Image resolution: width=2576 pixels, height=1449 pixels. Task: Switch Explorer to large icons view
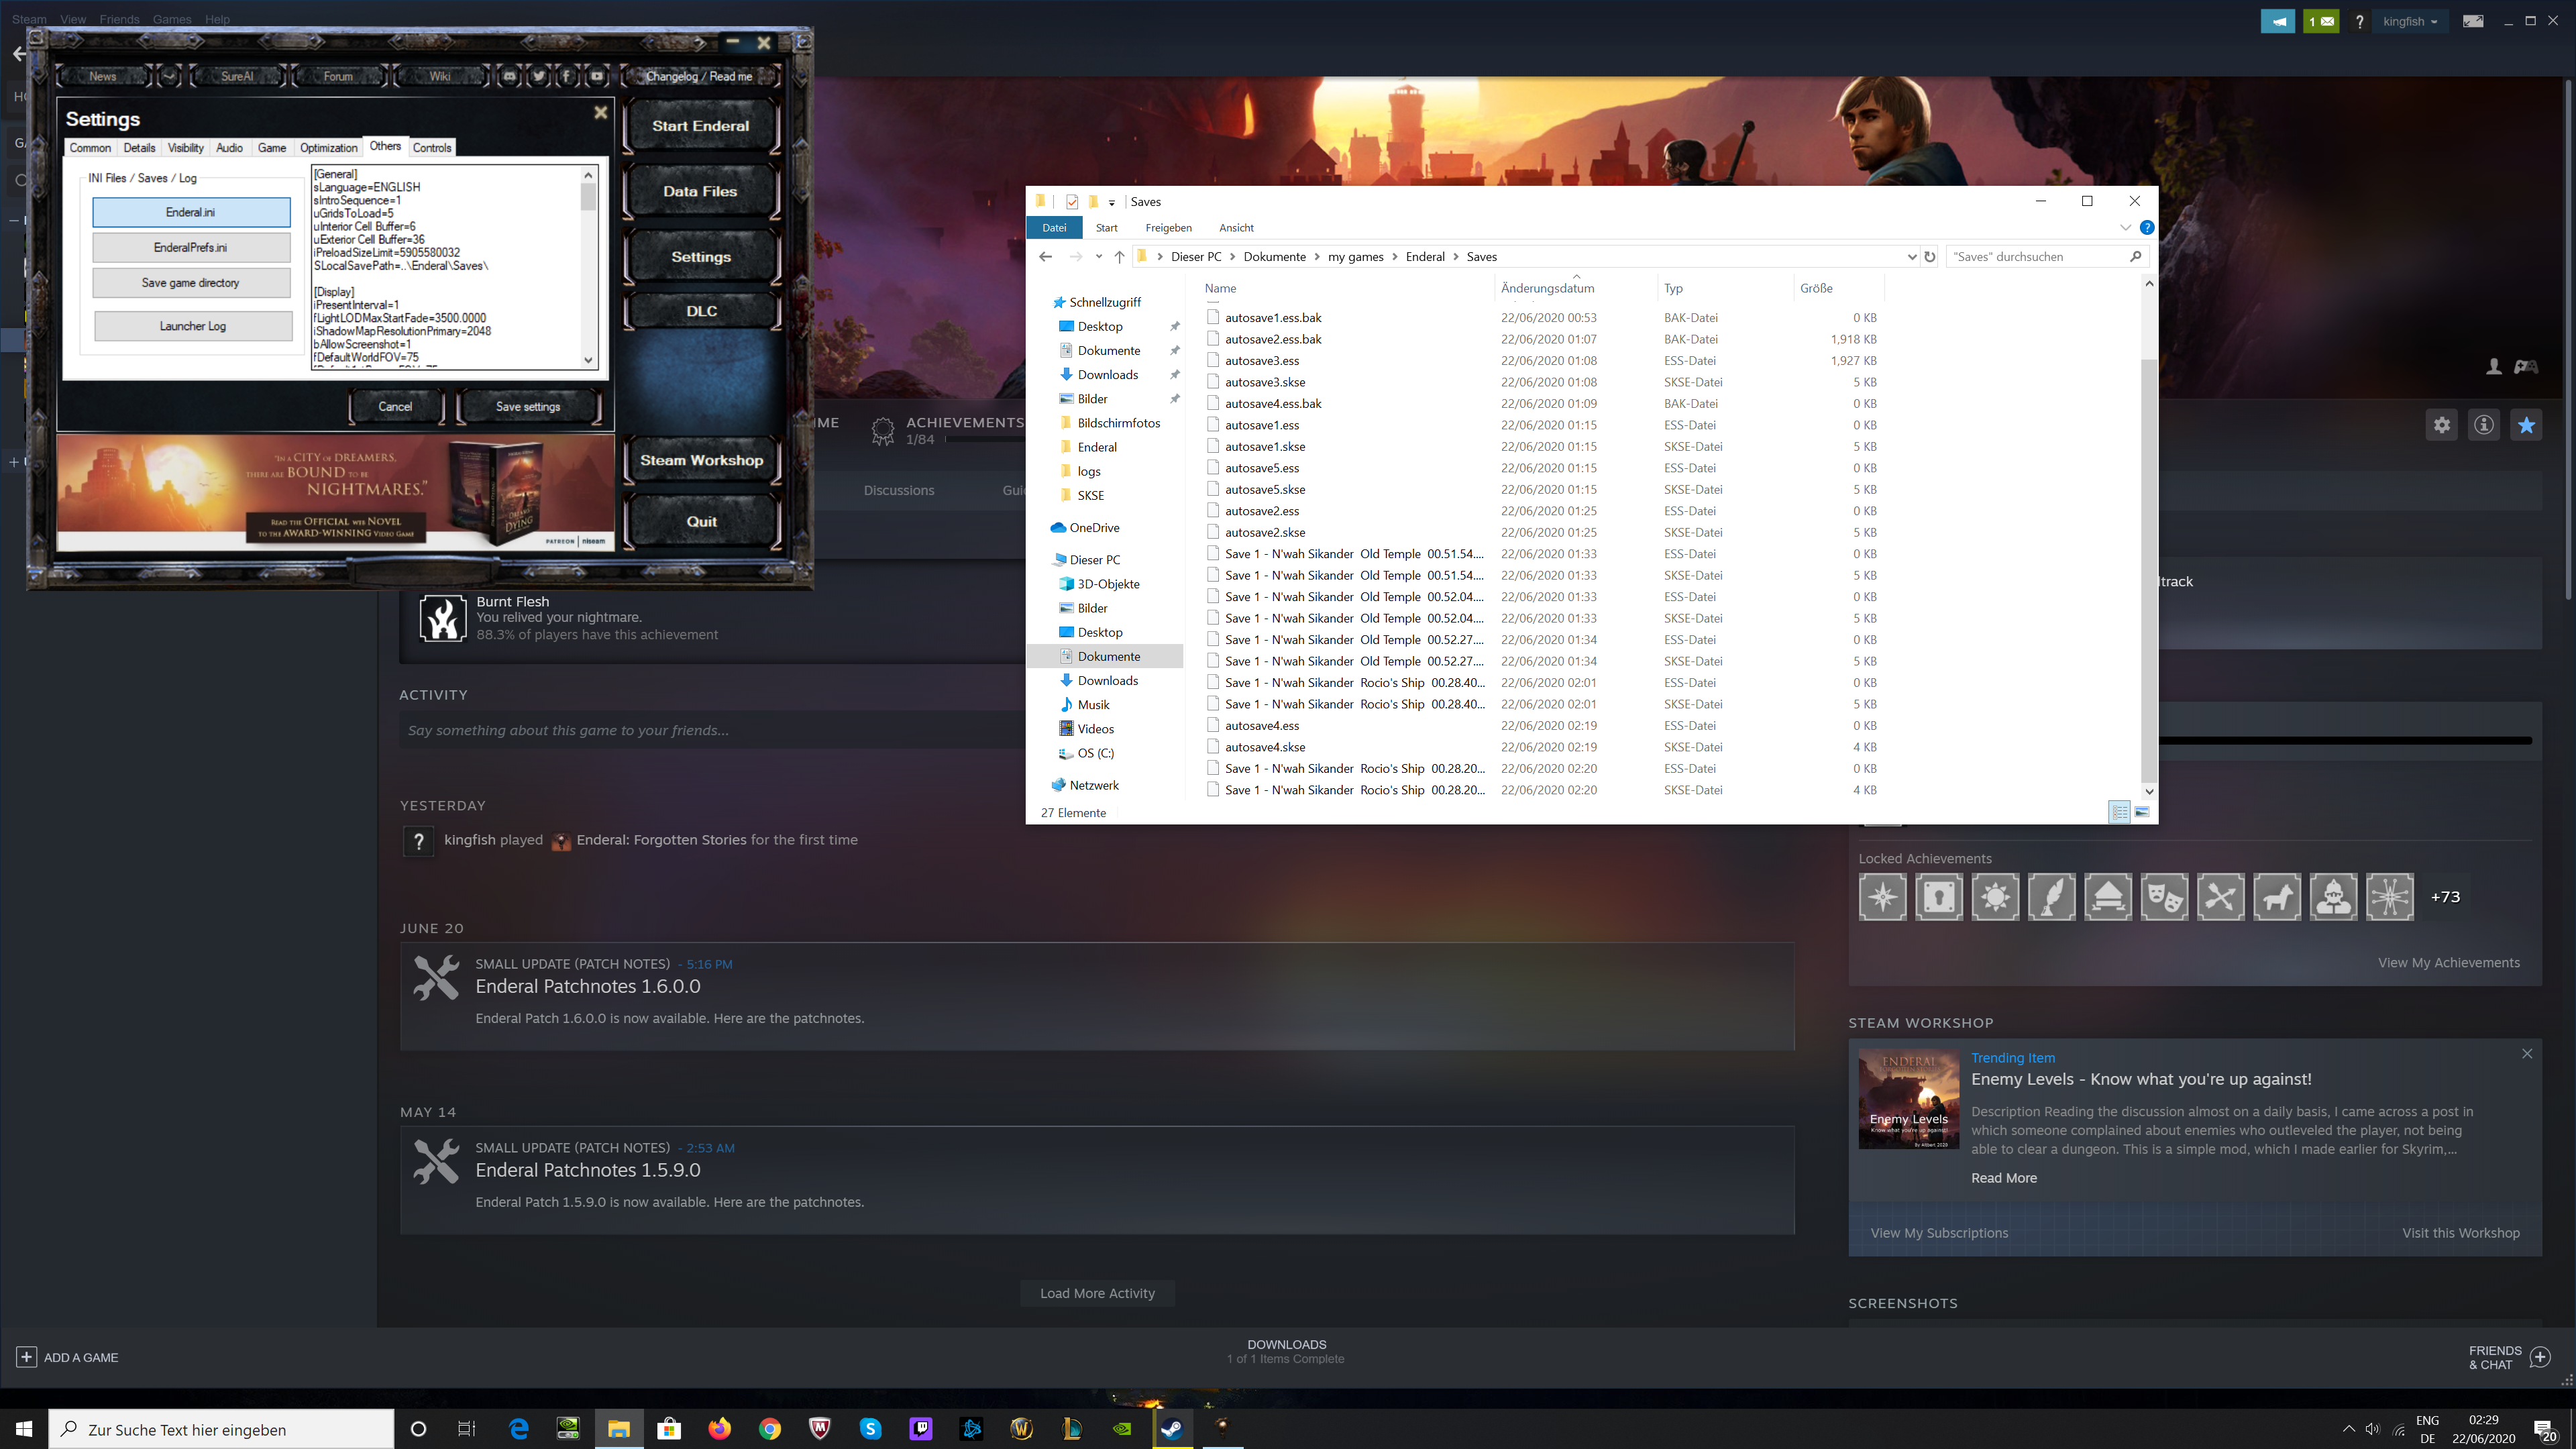[2143, 811]
